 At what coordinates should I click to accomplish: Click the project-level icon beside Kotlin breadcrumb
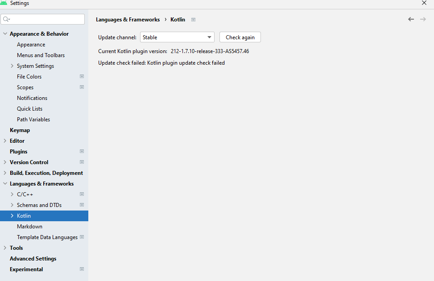194,20
